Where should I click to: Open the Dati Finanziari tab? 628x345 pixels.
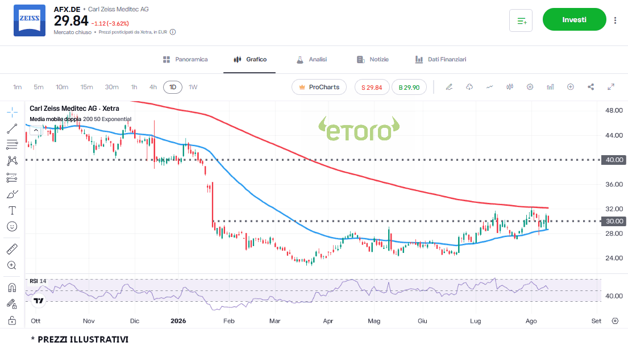click(x=441, y=59)
